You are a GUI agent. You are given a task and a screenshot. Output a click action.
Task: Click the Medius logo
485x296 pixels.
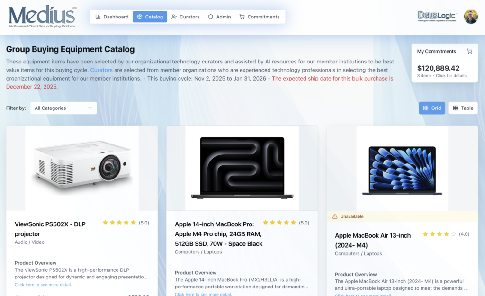pyautogui.click(x=42, y=17)
